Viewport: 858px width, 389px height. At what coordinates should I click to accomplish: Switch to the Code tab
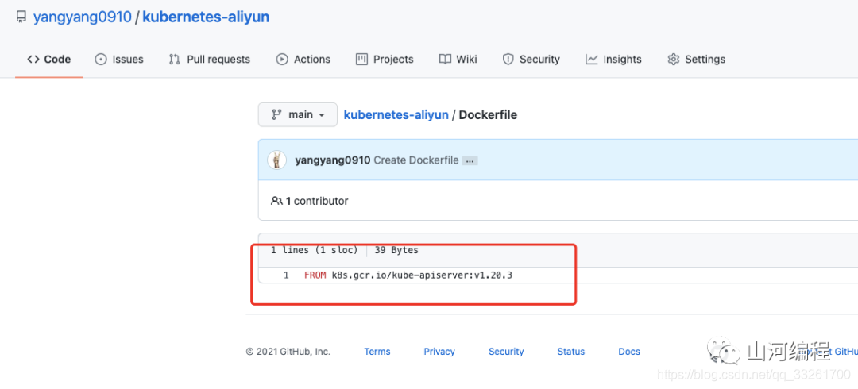48,59
